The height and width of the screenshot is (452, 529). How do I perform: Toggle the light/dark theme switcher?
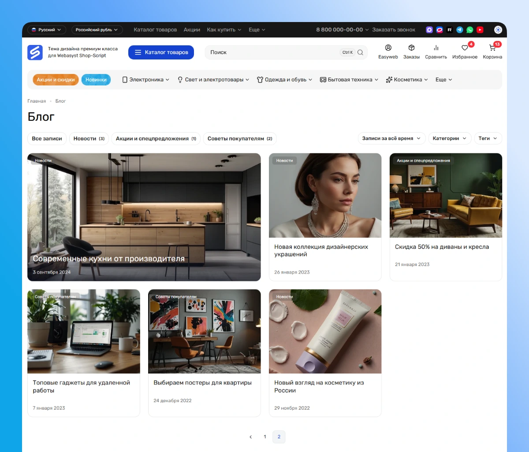click(x=498, y=30)
